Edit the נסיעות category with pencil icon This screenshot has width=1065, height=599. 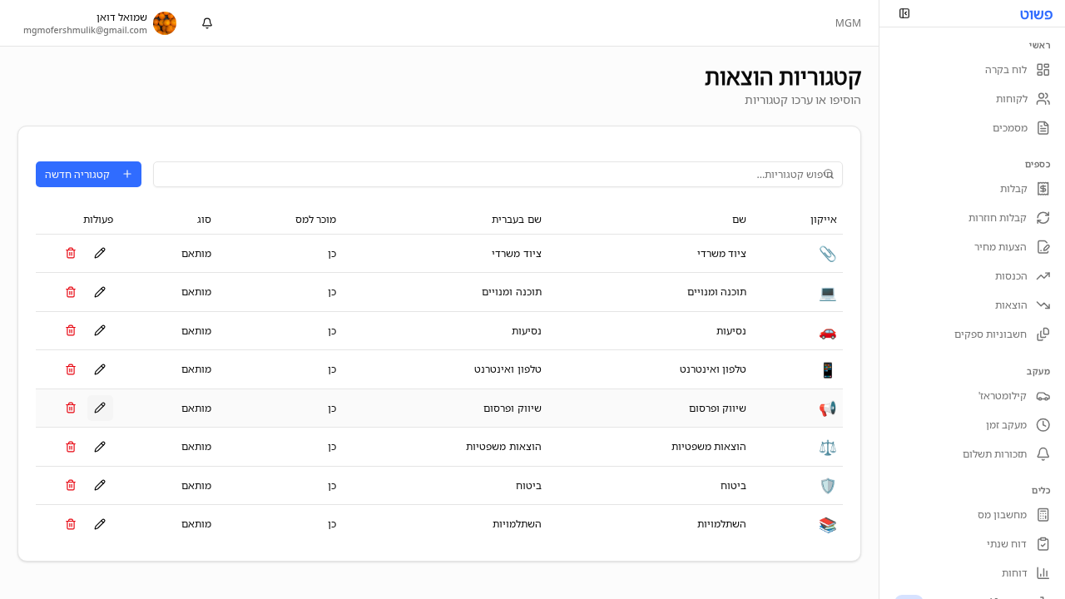pyautogui.click(x=100, y=330)
